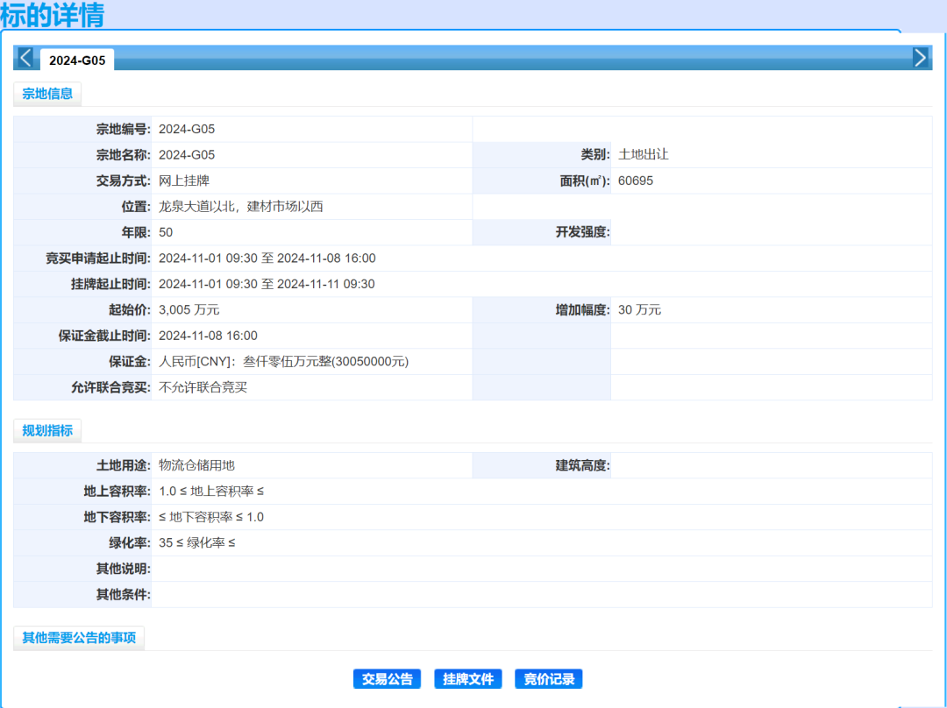Click the 保证金截止时间 value 2024-11-08 16:00
Screen dimensions: 947x708
(208, 336)
